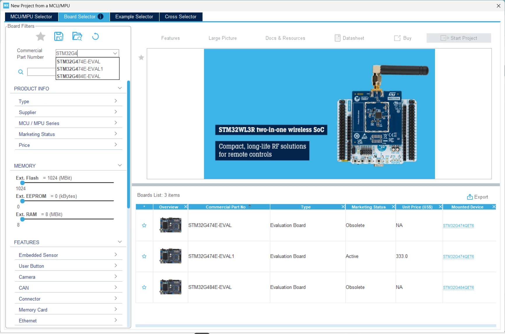Click the Ext. EEPROM slider handle
505x334 pixels.
coord(22,201)
